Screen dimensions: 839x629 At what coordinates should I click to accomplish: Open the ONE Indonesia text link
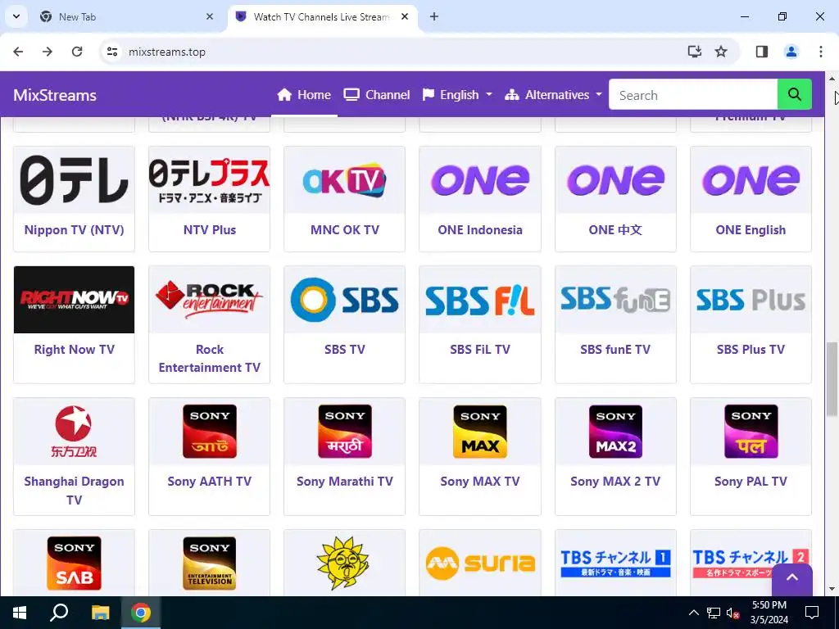click(x=480, y=230)
